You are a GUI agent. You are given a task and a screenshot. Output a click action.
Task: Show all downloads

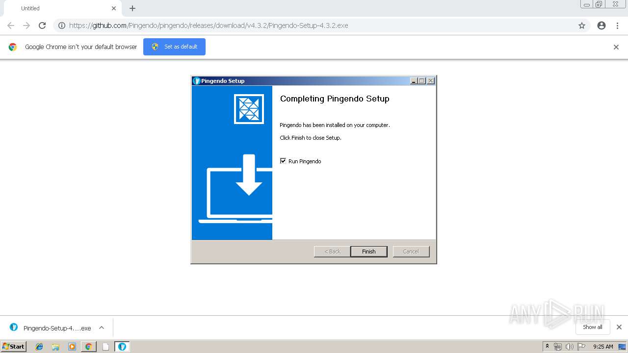(x=593, y=327)
